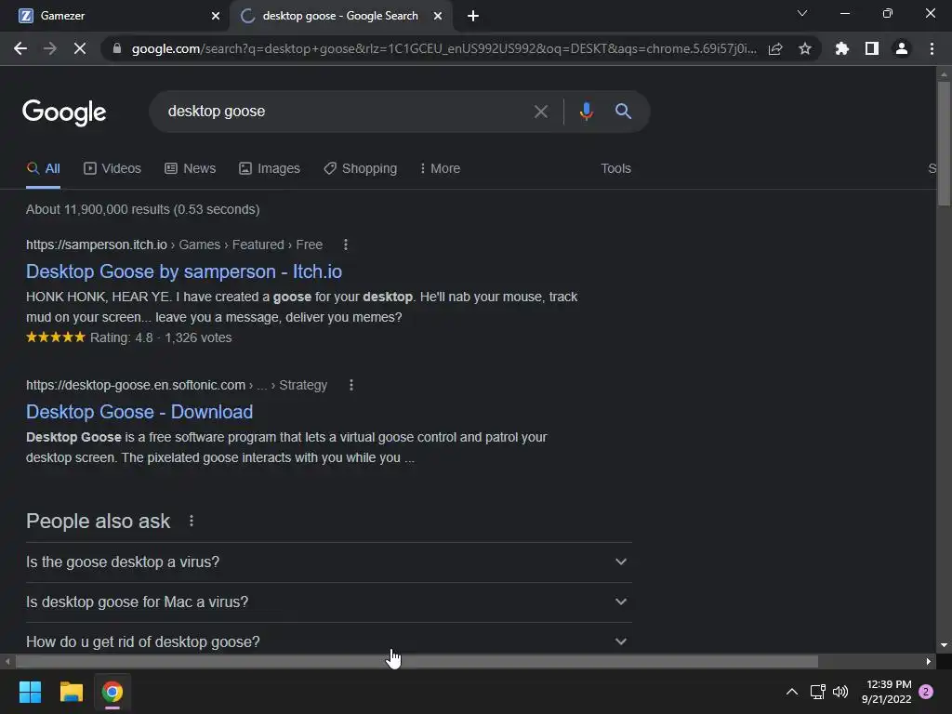
Task: Click the "Rating: 4.8 · 1,326 votes" text
Action: pos(161,337)
